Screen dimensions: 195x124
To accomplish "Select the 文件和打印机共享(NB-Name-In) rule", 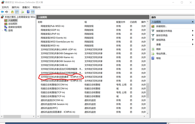I will [57, 57].
